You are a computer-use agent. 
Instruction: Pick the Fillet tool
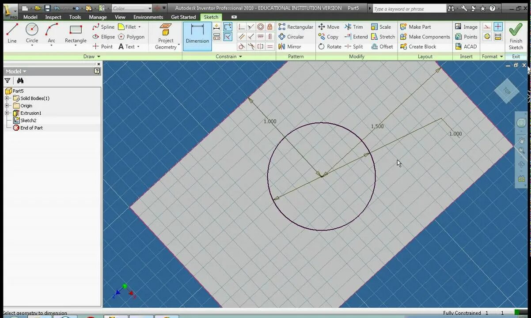pyautogui.click(x=127, y=27)
